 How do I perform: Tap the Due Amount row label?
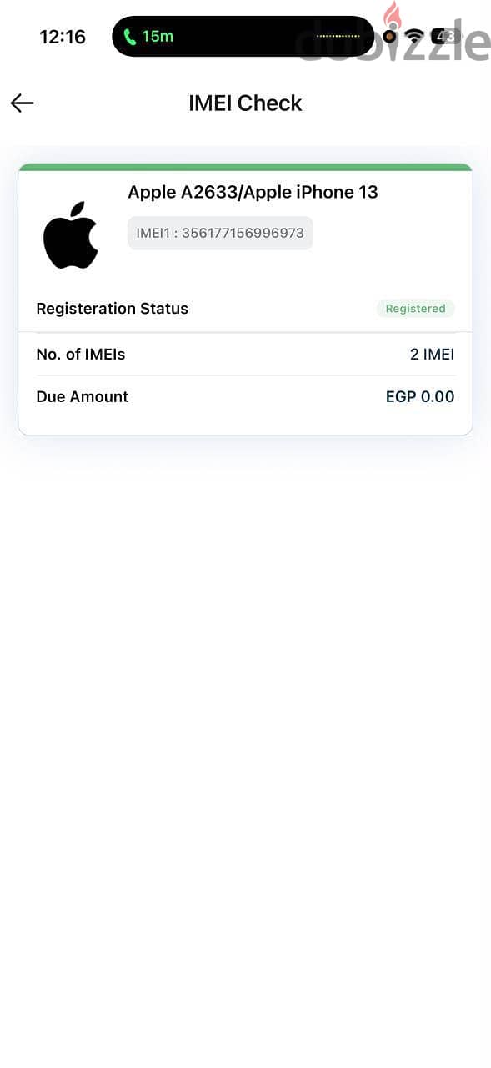pos(83,397)
